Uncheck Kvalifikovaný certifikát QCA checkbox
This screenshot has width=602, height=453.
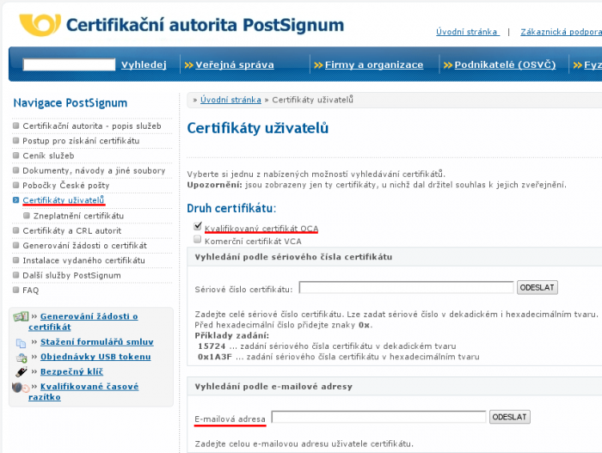click(198, 226)
